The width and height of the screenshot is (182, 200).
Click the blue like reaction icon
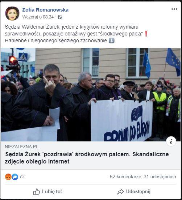click(x=15, y=177)
